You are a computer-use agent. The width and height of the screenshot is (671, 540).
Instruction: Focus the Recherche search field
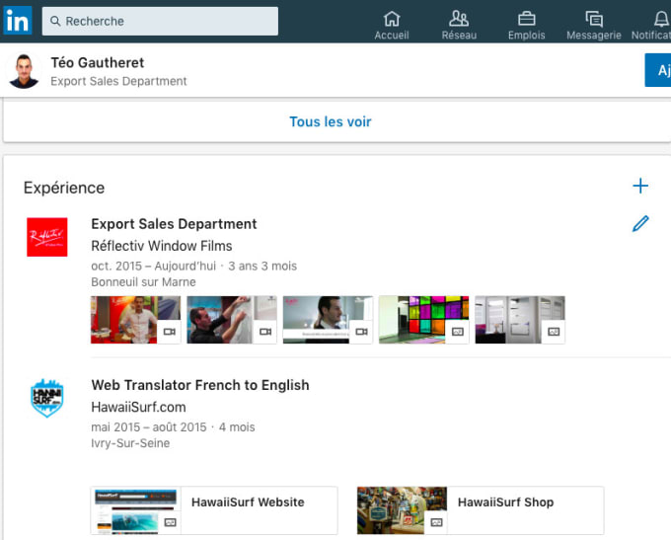point(160,21)
